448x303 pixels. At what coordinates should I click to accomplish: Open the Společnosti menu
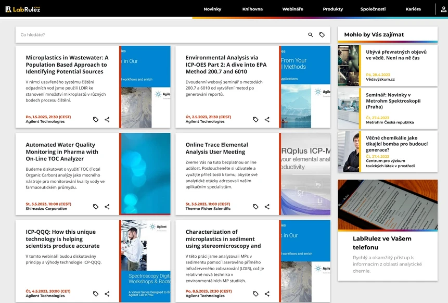tap(373, 9)
